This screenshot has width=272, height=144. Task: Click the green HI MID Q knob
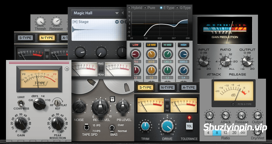168,70
